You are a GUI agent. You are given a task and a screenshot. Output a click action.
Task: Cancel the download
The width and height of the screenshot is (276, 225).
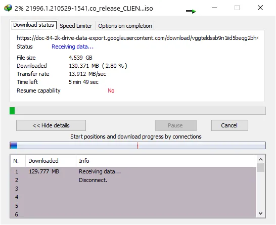229,125
